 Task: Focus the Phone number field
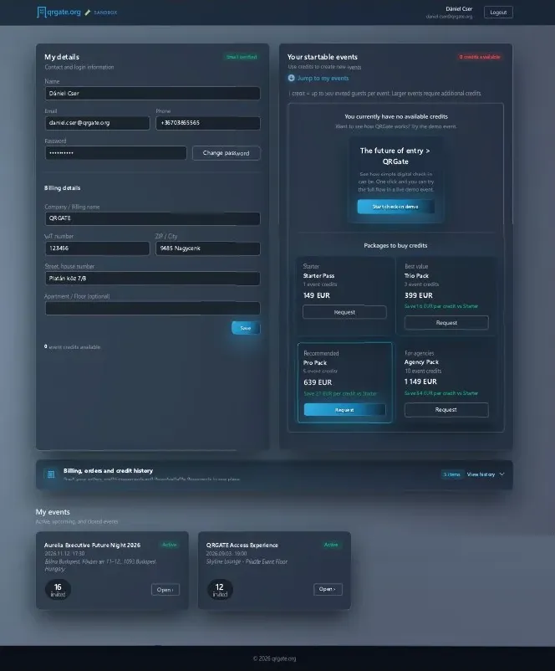(208, 123)
